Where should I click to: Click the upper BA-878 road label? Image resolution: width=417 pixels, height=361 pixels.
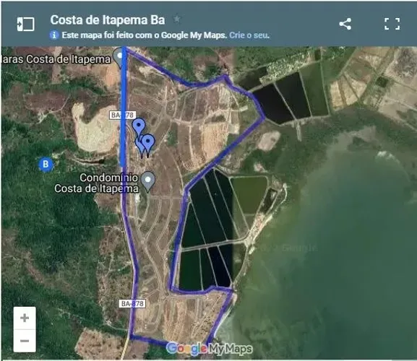pyautogui.click(x=122, y=115)
